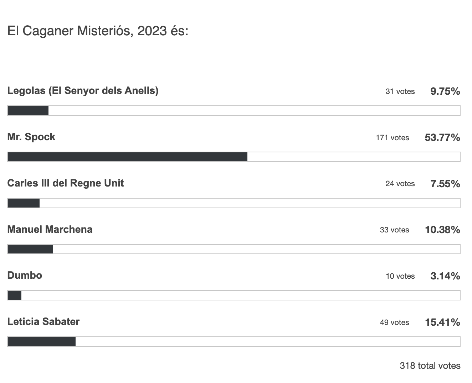Click the Carles III result progress bar
Image resolution: width=472 pixels, height=383 pixels.
point(234,203)
